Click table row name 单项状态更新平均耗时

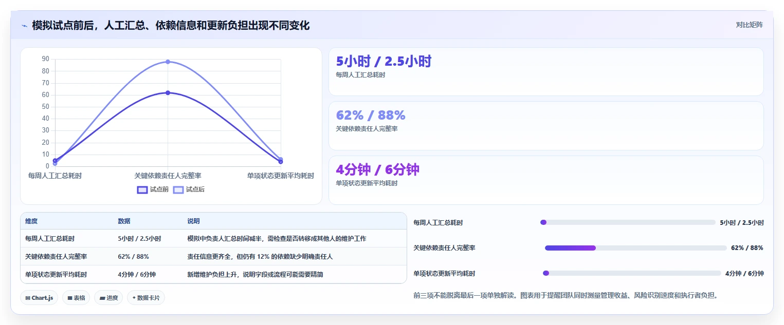click(56, 274)
